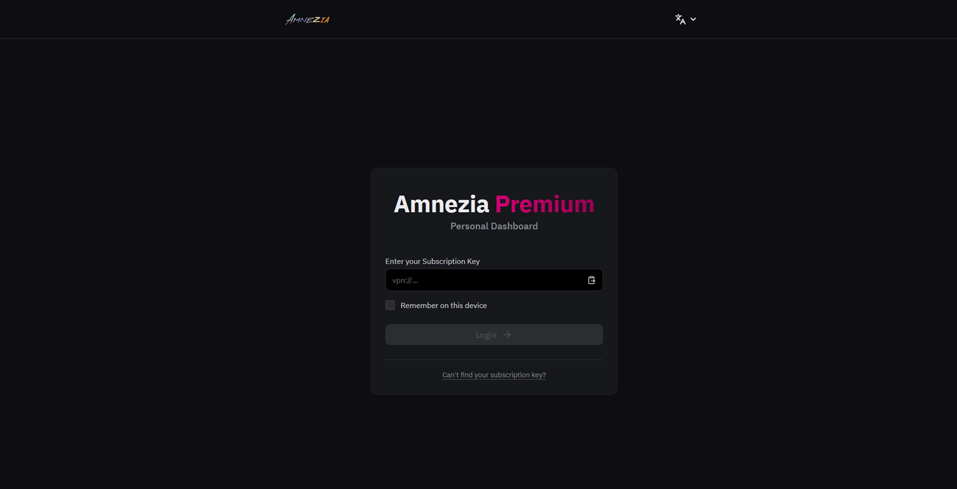This screenshot has height=489, width=957.
Task: Click the "Login" text on the button
Action: [486, 335]
